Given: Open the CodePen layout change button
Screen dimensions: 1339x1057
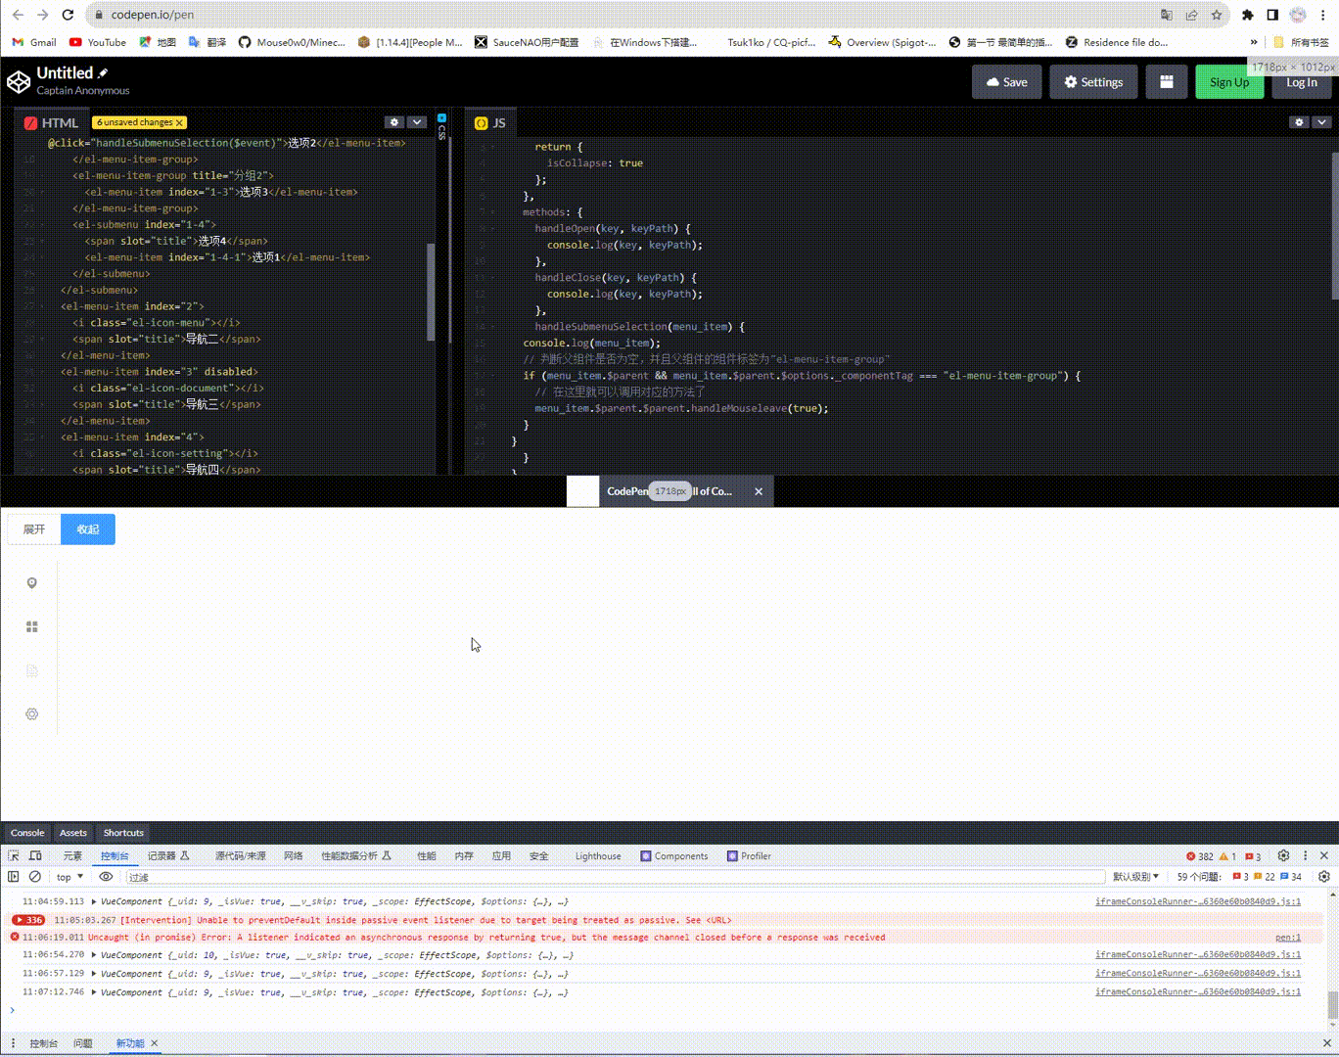Looking at the screenshot, I should coord(1167,82).
